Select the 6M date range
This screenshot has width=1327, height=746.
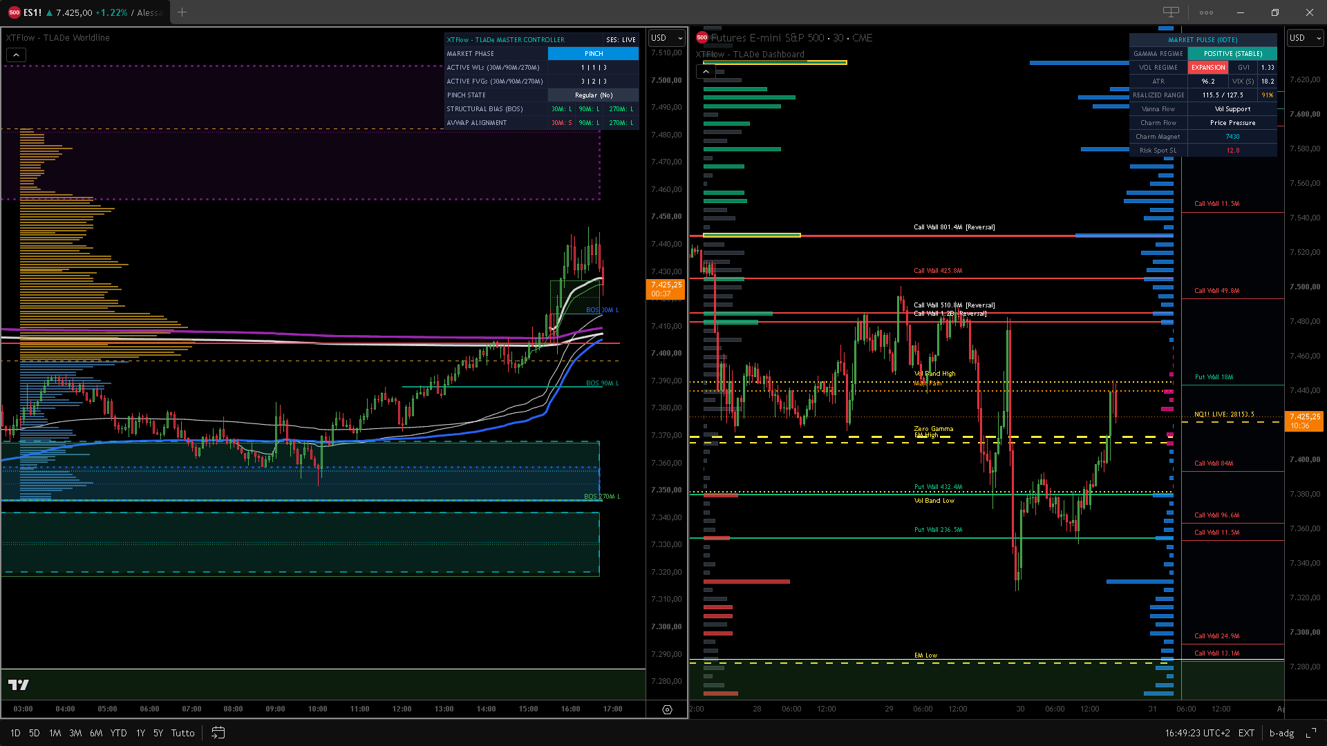(x=96, y=733)
